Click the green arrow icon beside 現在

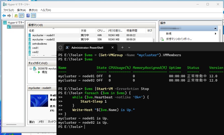39,72
